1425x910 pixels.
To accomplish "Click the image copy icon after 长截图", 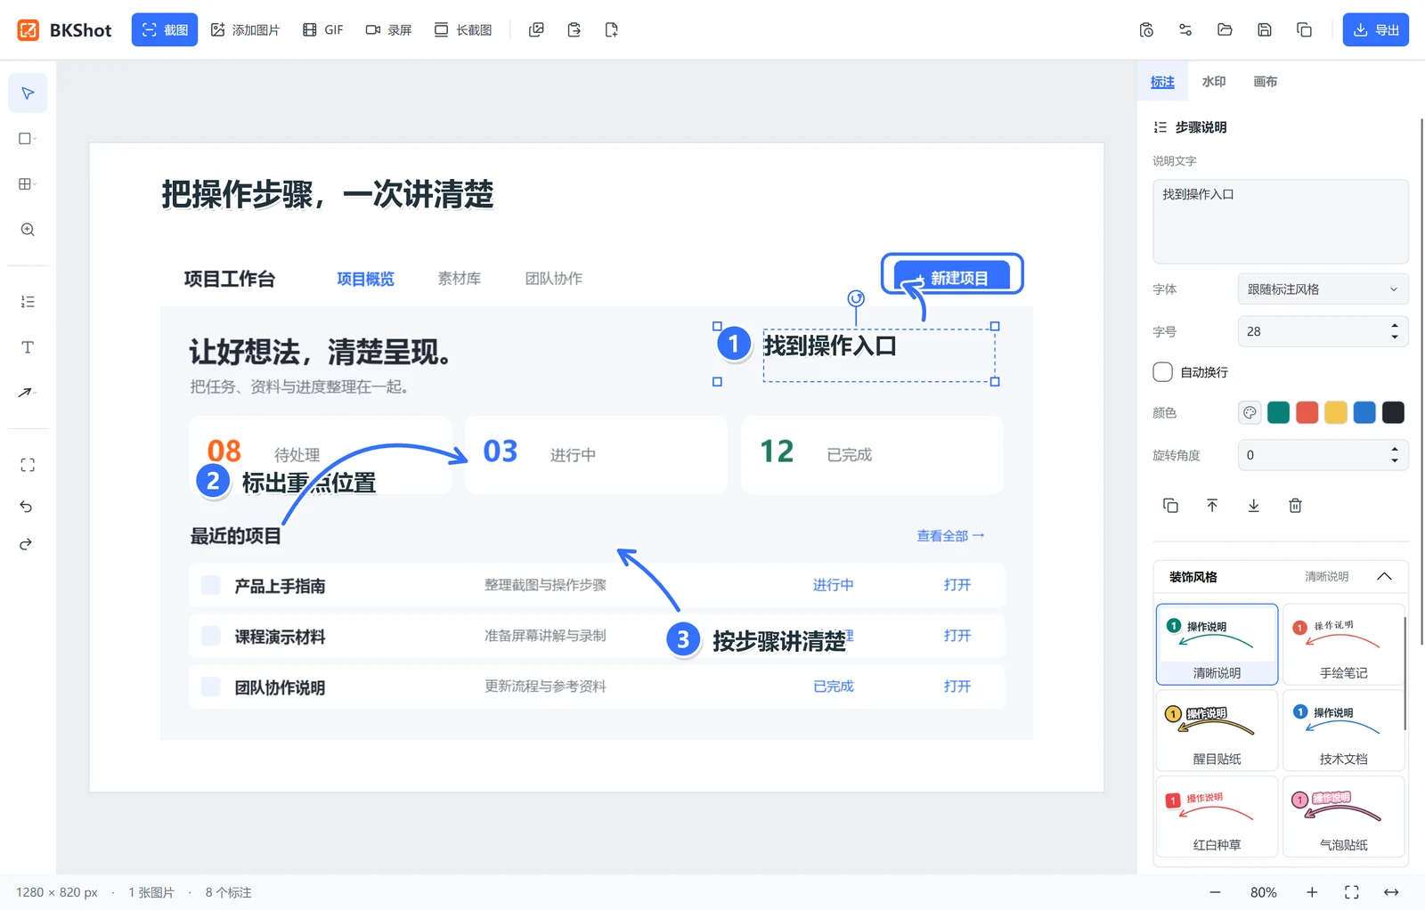I will pos(536,29).
